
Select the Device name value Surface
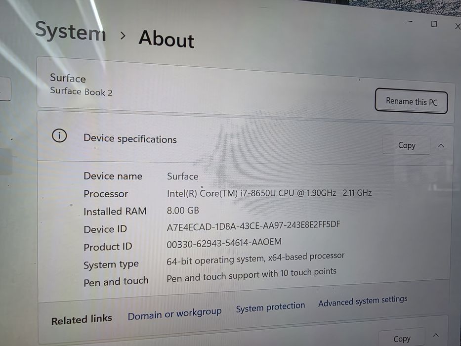pos(182,176)
